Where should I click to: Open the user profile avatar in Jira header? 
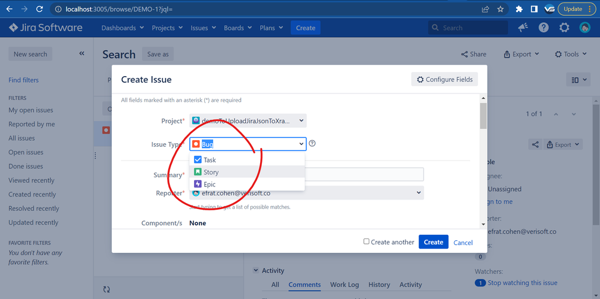pyautogui.click(x=585, y=28)
